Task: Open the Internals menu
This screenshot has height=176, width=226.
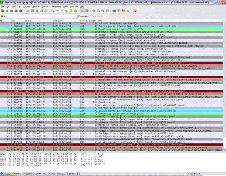Action: tap(74, 6)
